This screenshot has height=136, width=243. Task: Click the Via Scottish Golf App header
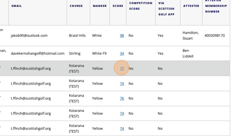[x=166, y=9]
